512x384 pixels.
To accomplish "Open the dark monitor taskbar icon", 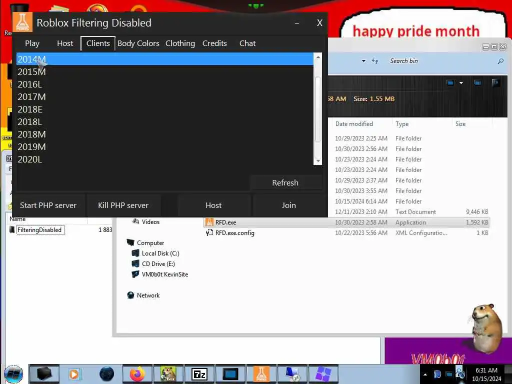I will coord(230,374).
